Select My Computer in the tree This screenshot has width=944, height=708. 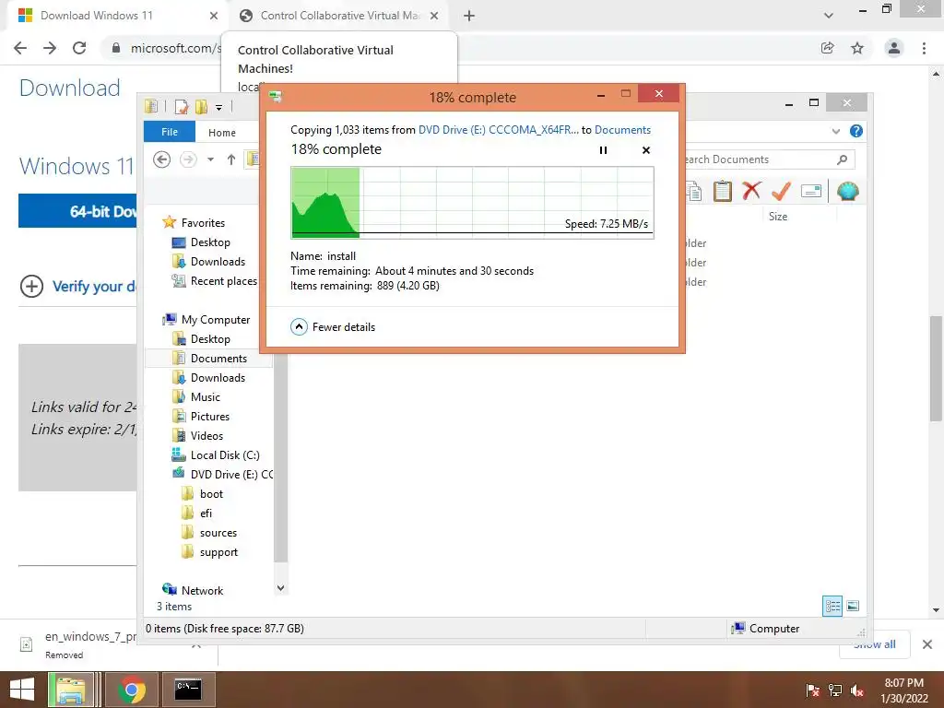[x=216, y=320]
